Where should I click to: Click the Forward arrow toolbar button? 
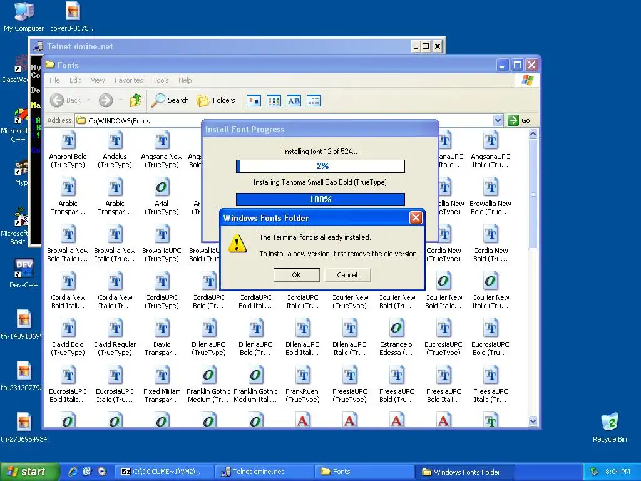coord(105,100)
